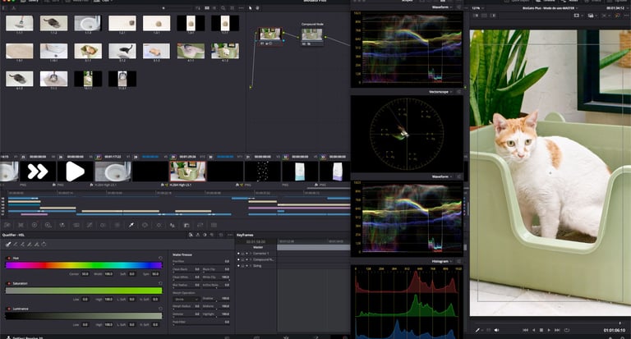Select the white play-triangle clip thumbnail

[75, 172]
